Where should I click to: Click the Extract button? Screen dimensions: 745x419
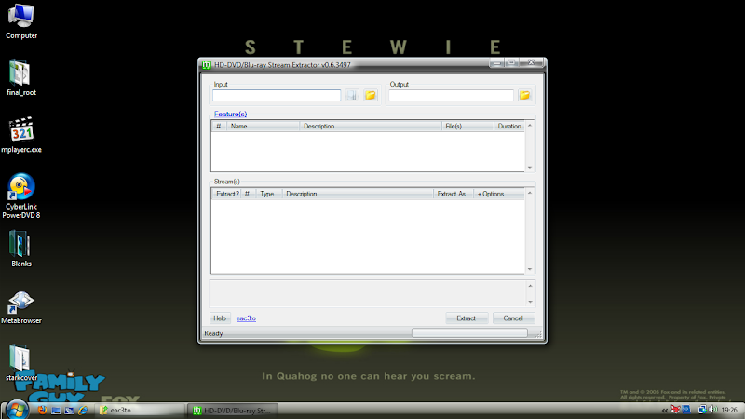click(x=467, y=318)
